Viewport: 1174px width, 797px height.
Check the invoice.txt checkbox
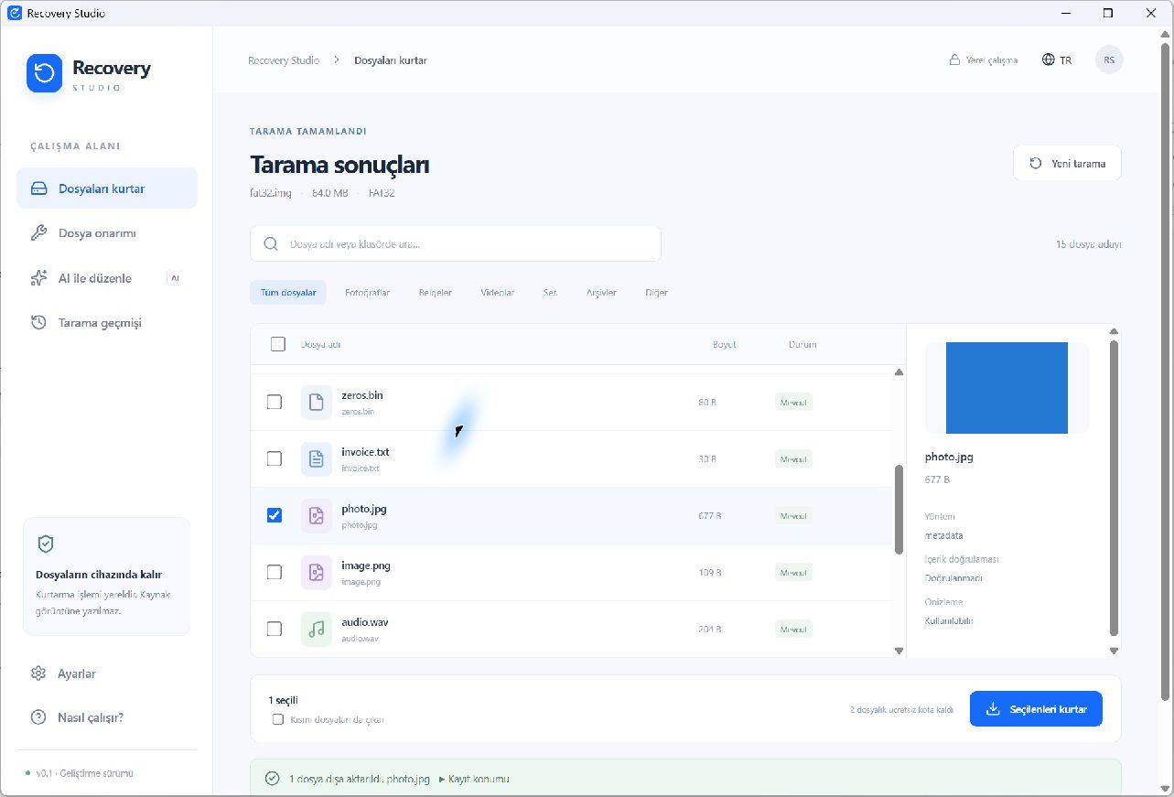coord(275,458)
